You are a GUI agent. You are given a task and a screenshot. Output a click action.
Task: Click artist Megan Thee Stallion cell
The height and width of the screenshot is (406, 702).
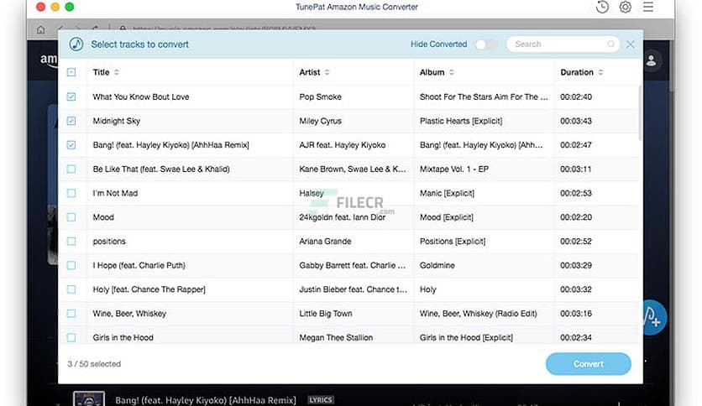click(x=336, y=337)
